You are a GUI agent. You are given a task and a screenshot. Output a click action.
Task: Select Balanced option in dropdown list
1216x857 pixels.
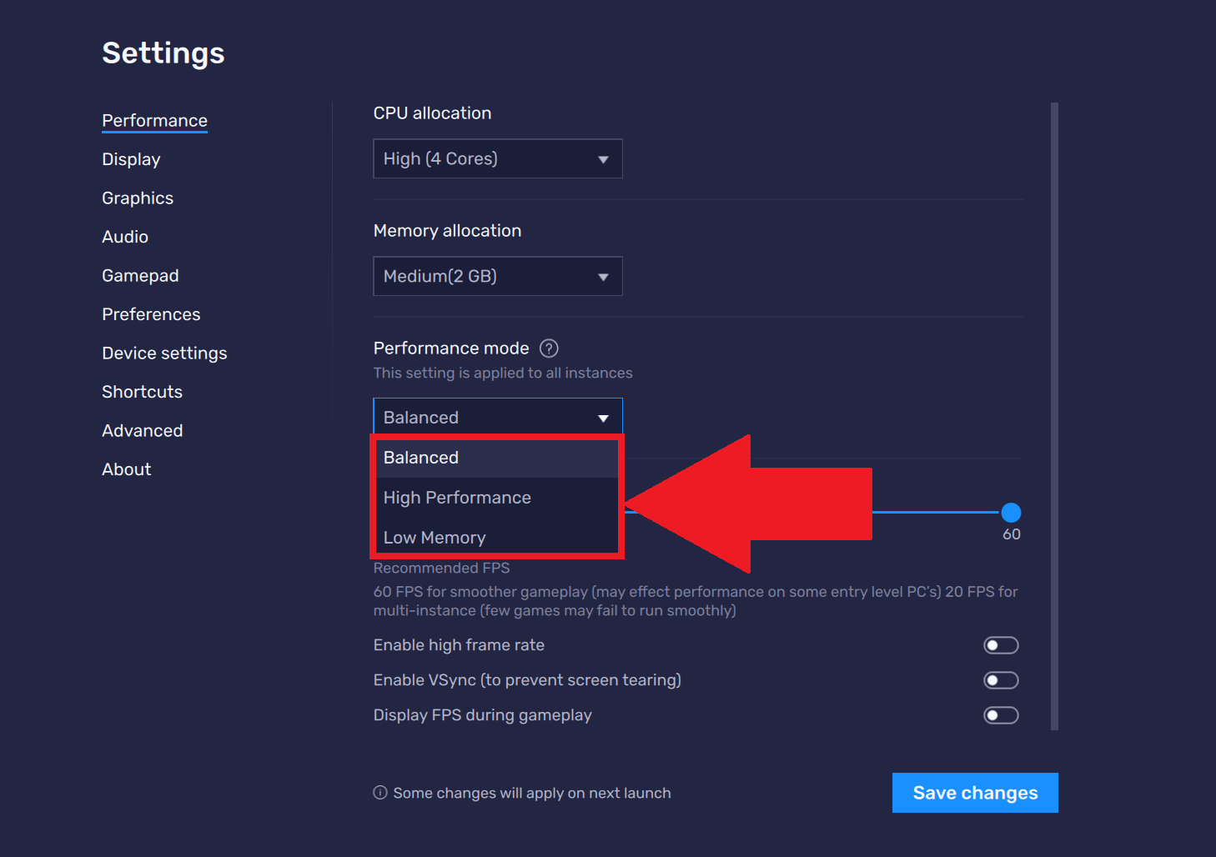[x=421, y=458]
